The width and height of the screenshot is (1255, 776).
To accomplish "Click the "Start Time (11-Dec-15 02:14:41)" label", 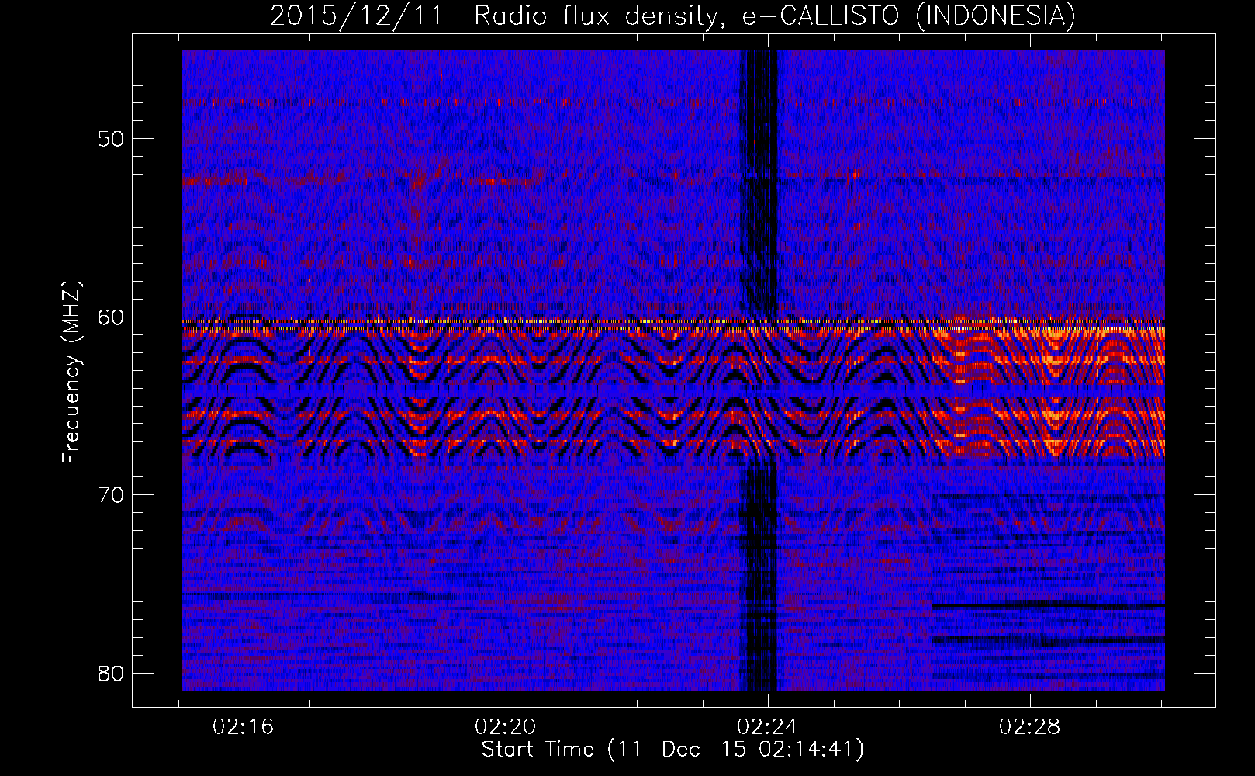I will [x=672, y=750].
